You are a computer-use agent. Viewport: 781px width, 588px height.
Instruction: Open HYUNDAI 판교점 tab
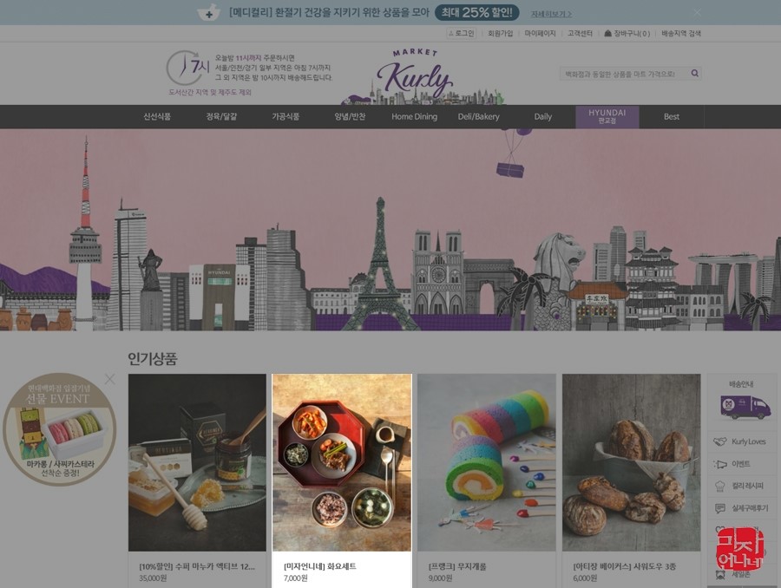[607, 116]
